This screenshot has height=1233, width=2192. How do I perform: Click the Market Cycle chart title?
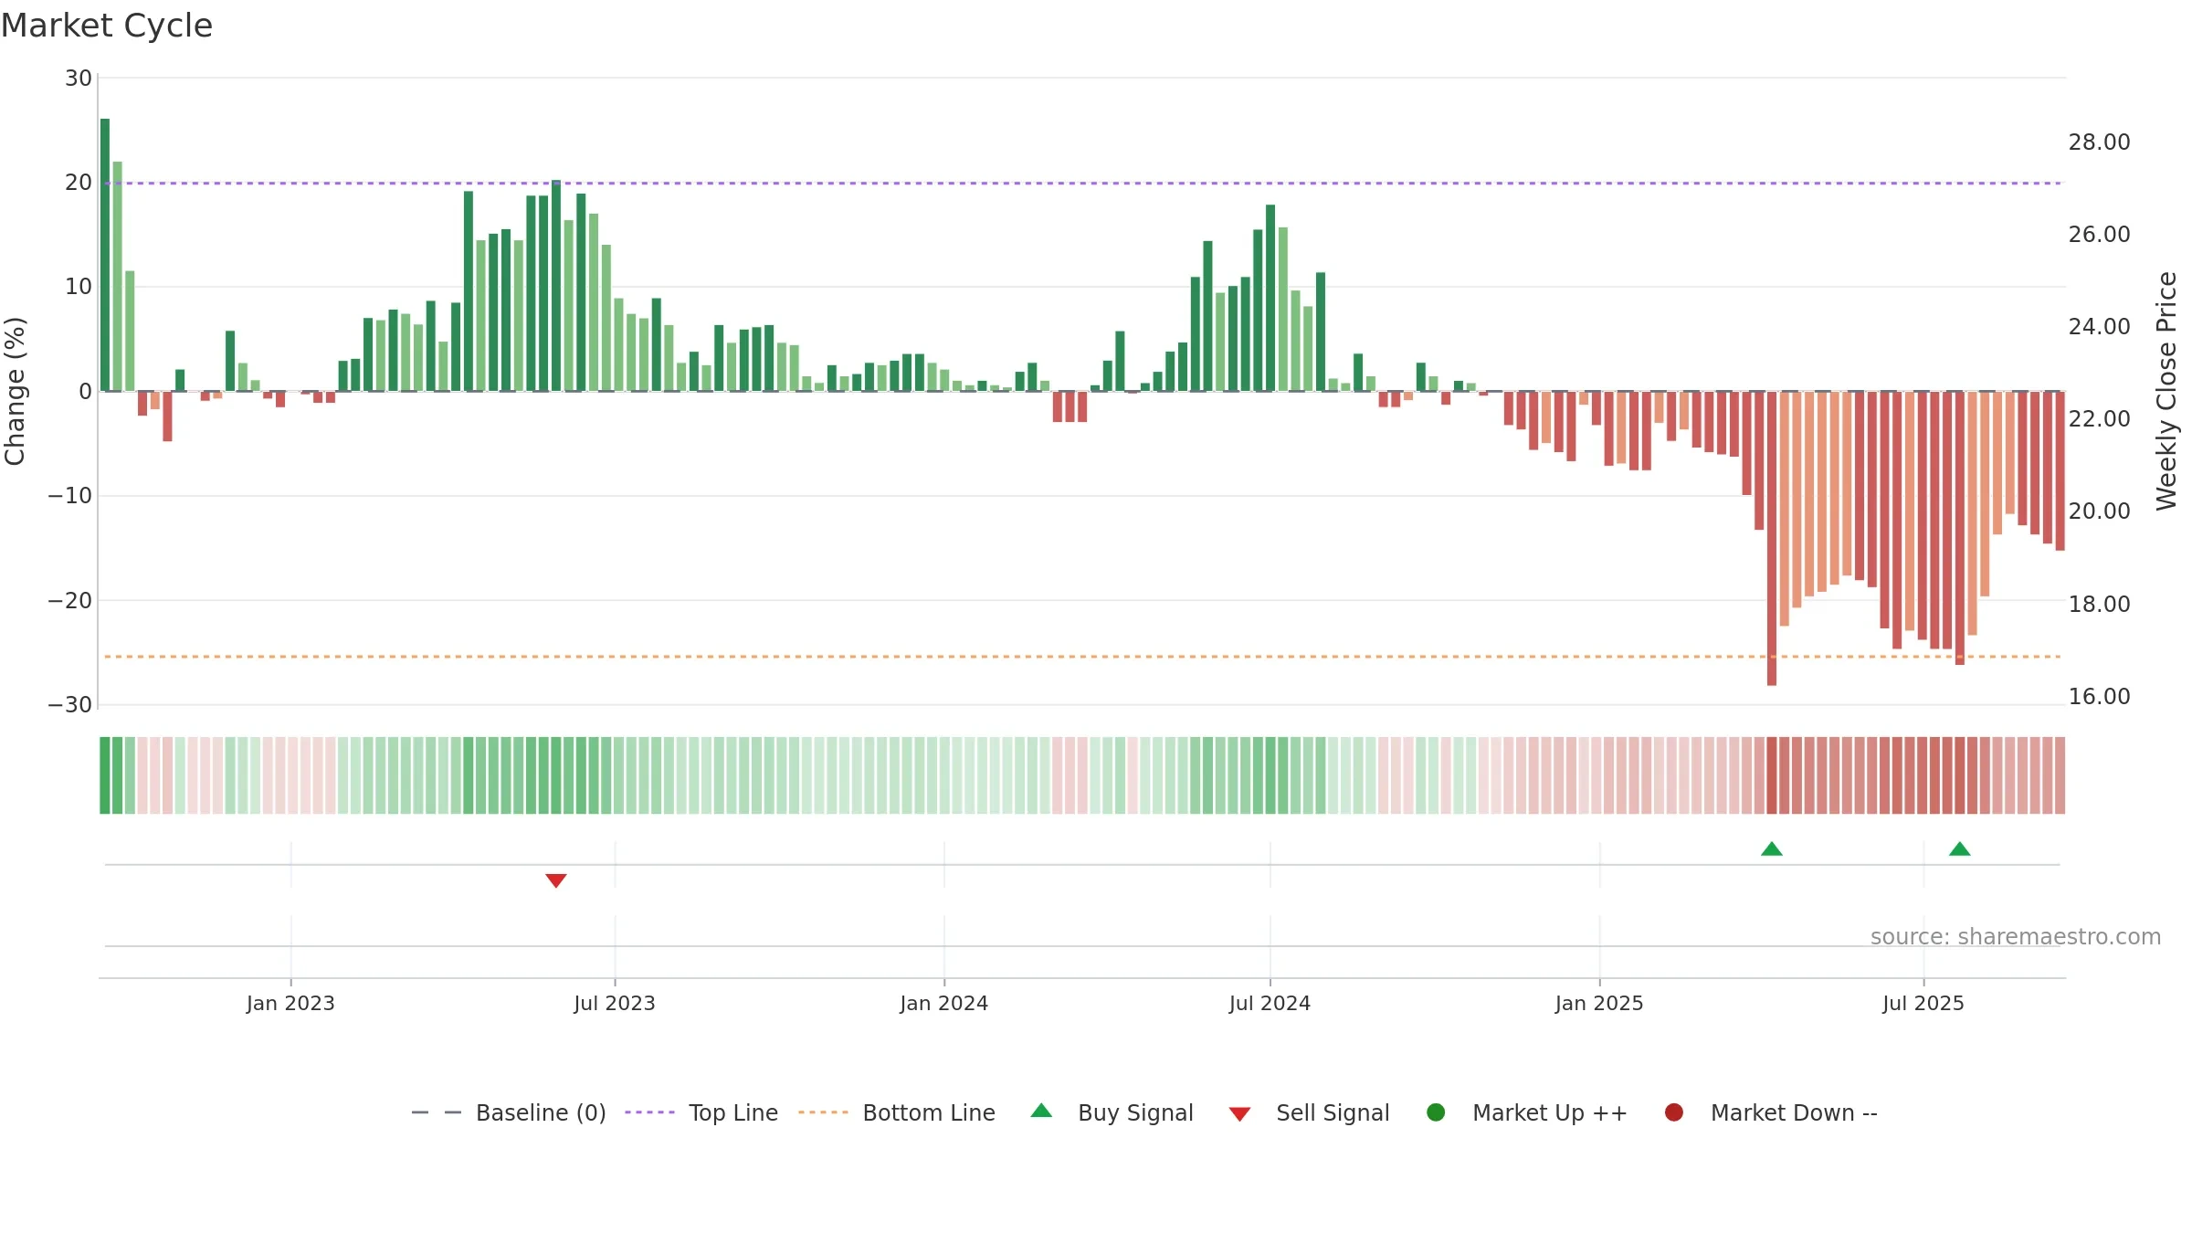[x=106, y=26]
